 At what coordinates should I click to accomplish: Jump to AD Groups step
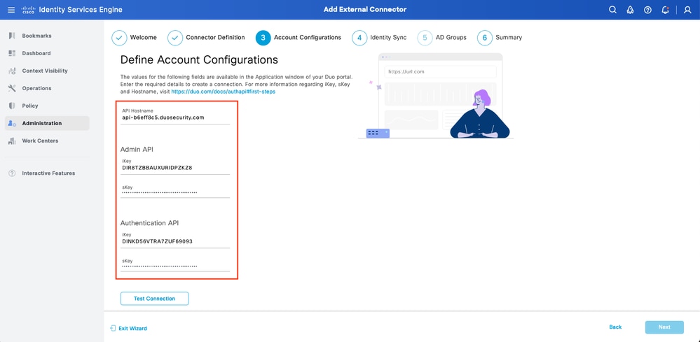pyautogui.click(x=451, y=37)
